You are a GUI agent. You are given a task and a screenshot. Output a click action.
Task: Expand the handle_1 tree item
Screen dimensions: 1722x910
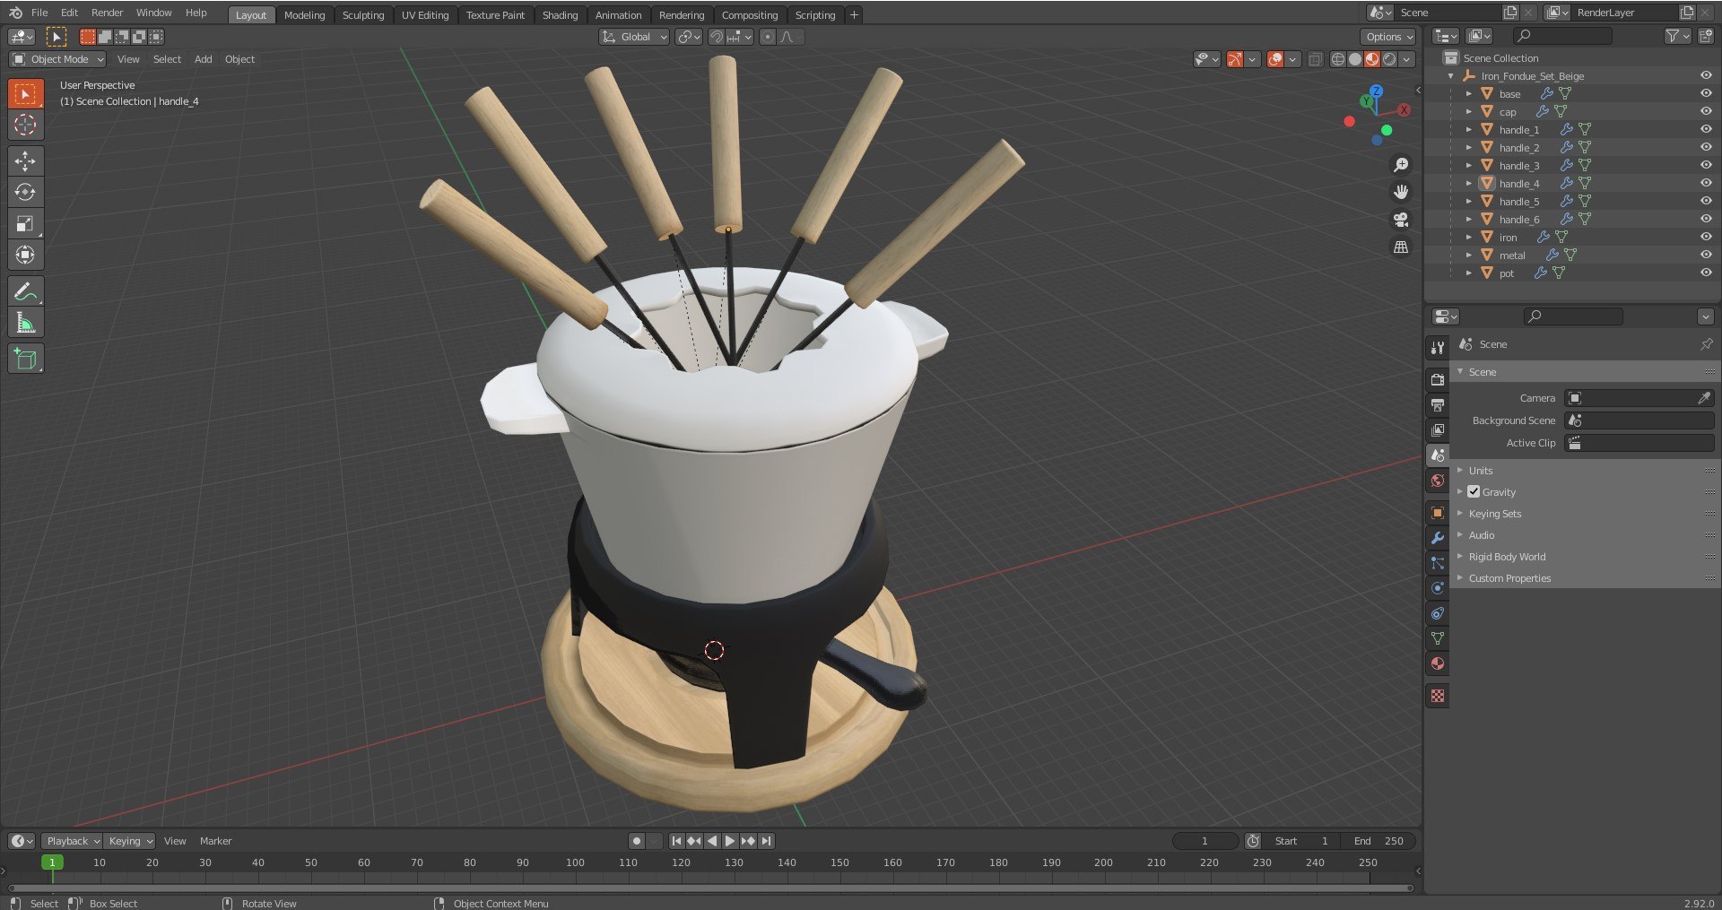[1468, 129]
